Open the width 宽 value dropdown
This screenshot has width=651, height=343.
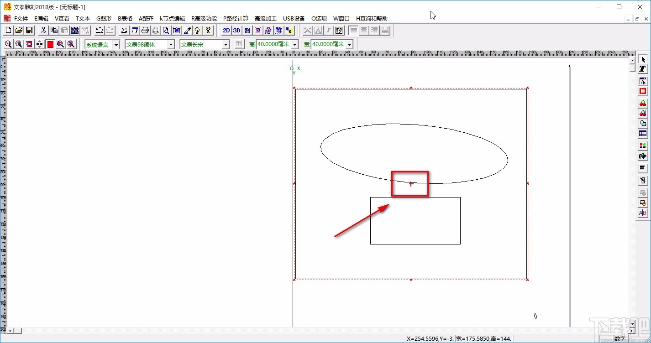click(x=349, y=44)
